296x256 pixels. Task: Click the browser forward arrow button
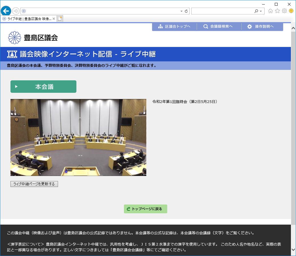16,11
